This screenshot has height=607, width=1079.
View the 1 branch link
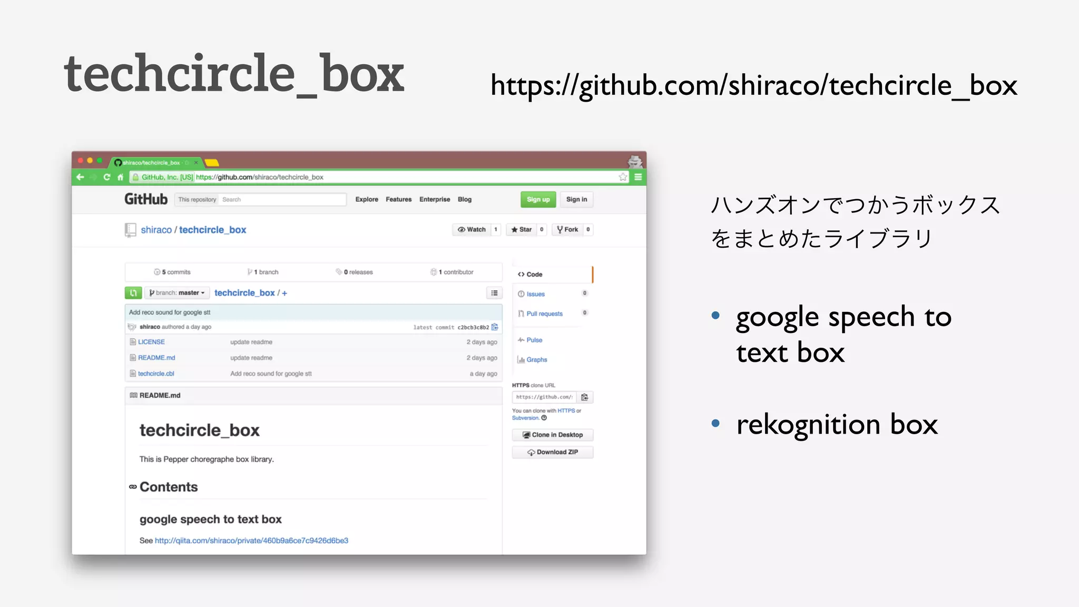263,272
